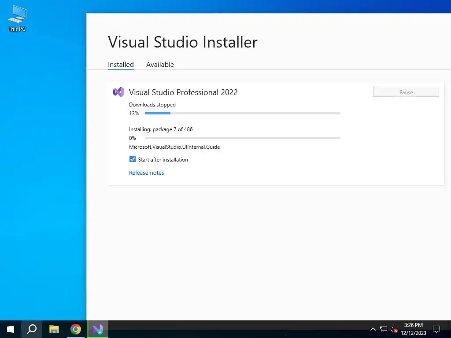Open the Windows Start menu
The image size is (451, 338).
(11, 329)
